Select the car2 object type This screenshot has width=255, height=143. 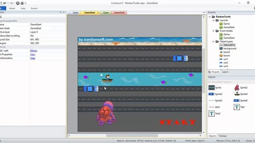(226, 63)
